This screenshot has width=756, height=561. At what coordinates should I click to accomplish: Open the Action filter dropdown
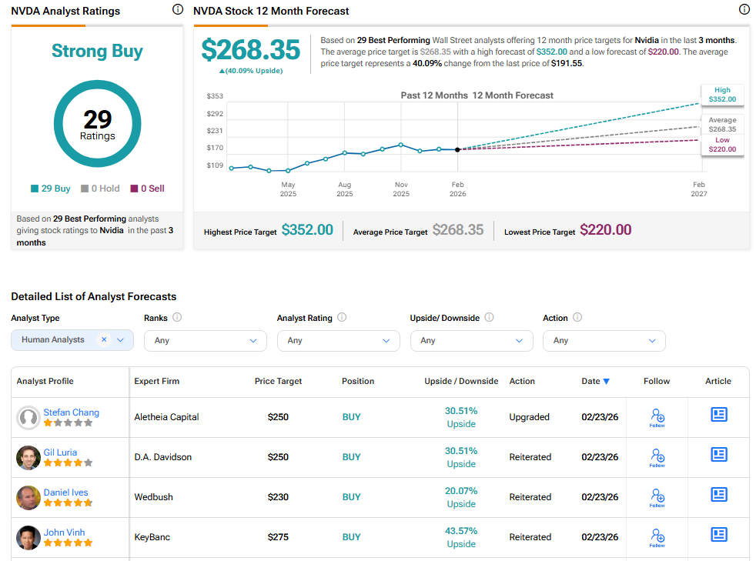click(604, 341)
